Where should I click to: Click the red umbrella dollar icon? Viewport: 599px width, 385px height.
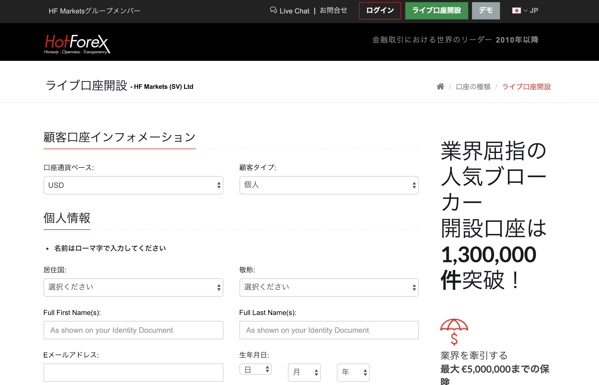(x=454, y=332)
